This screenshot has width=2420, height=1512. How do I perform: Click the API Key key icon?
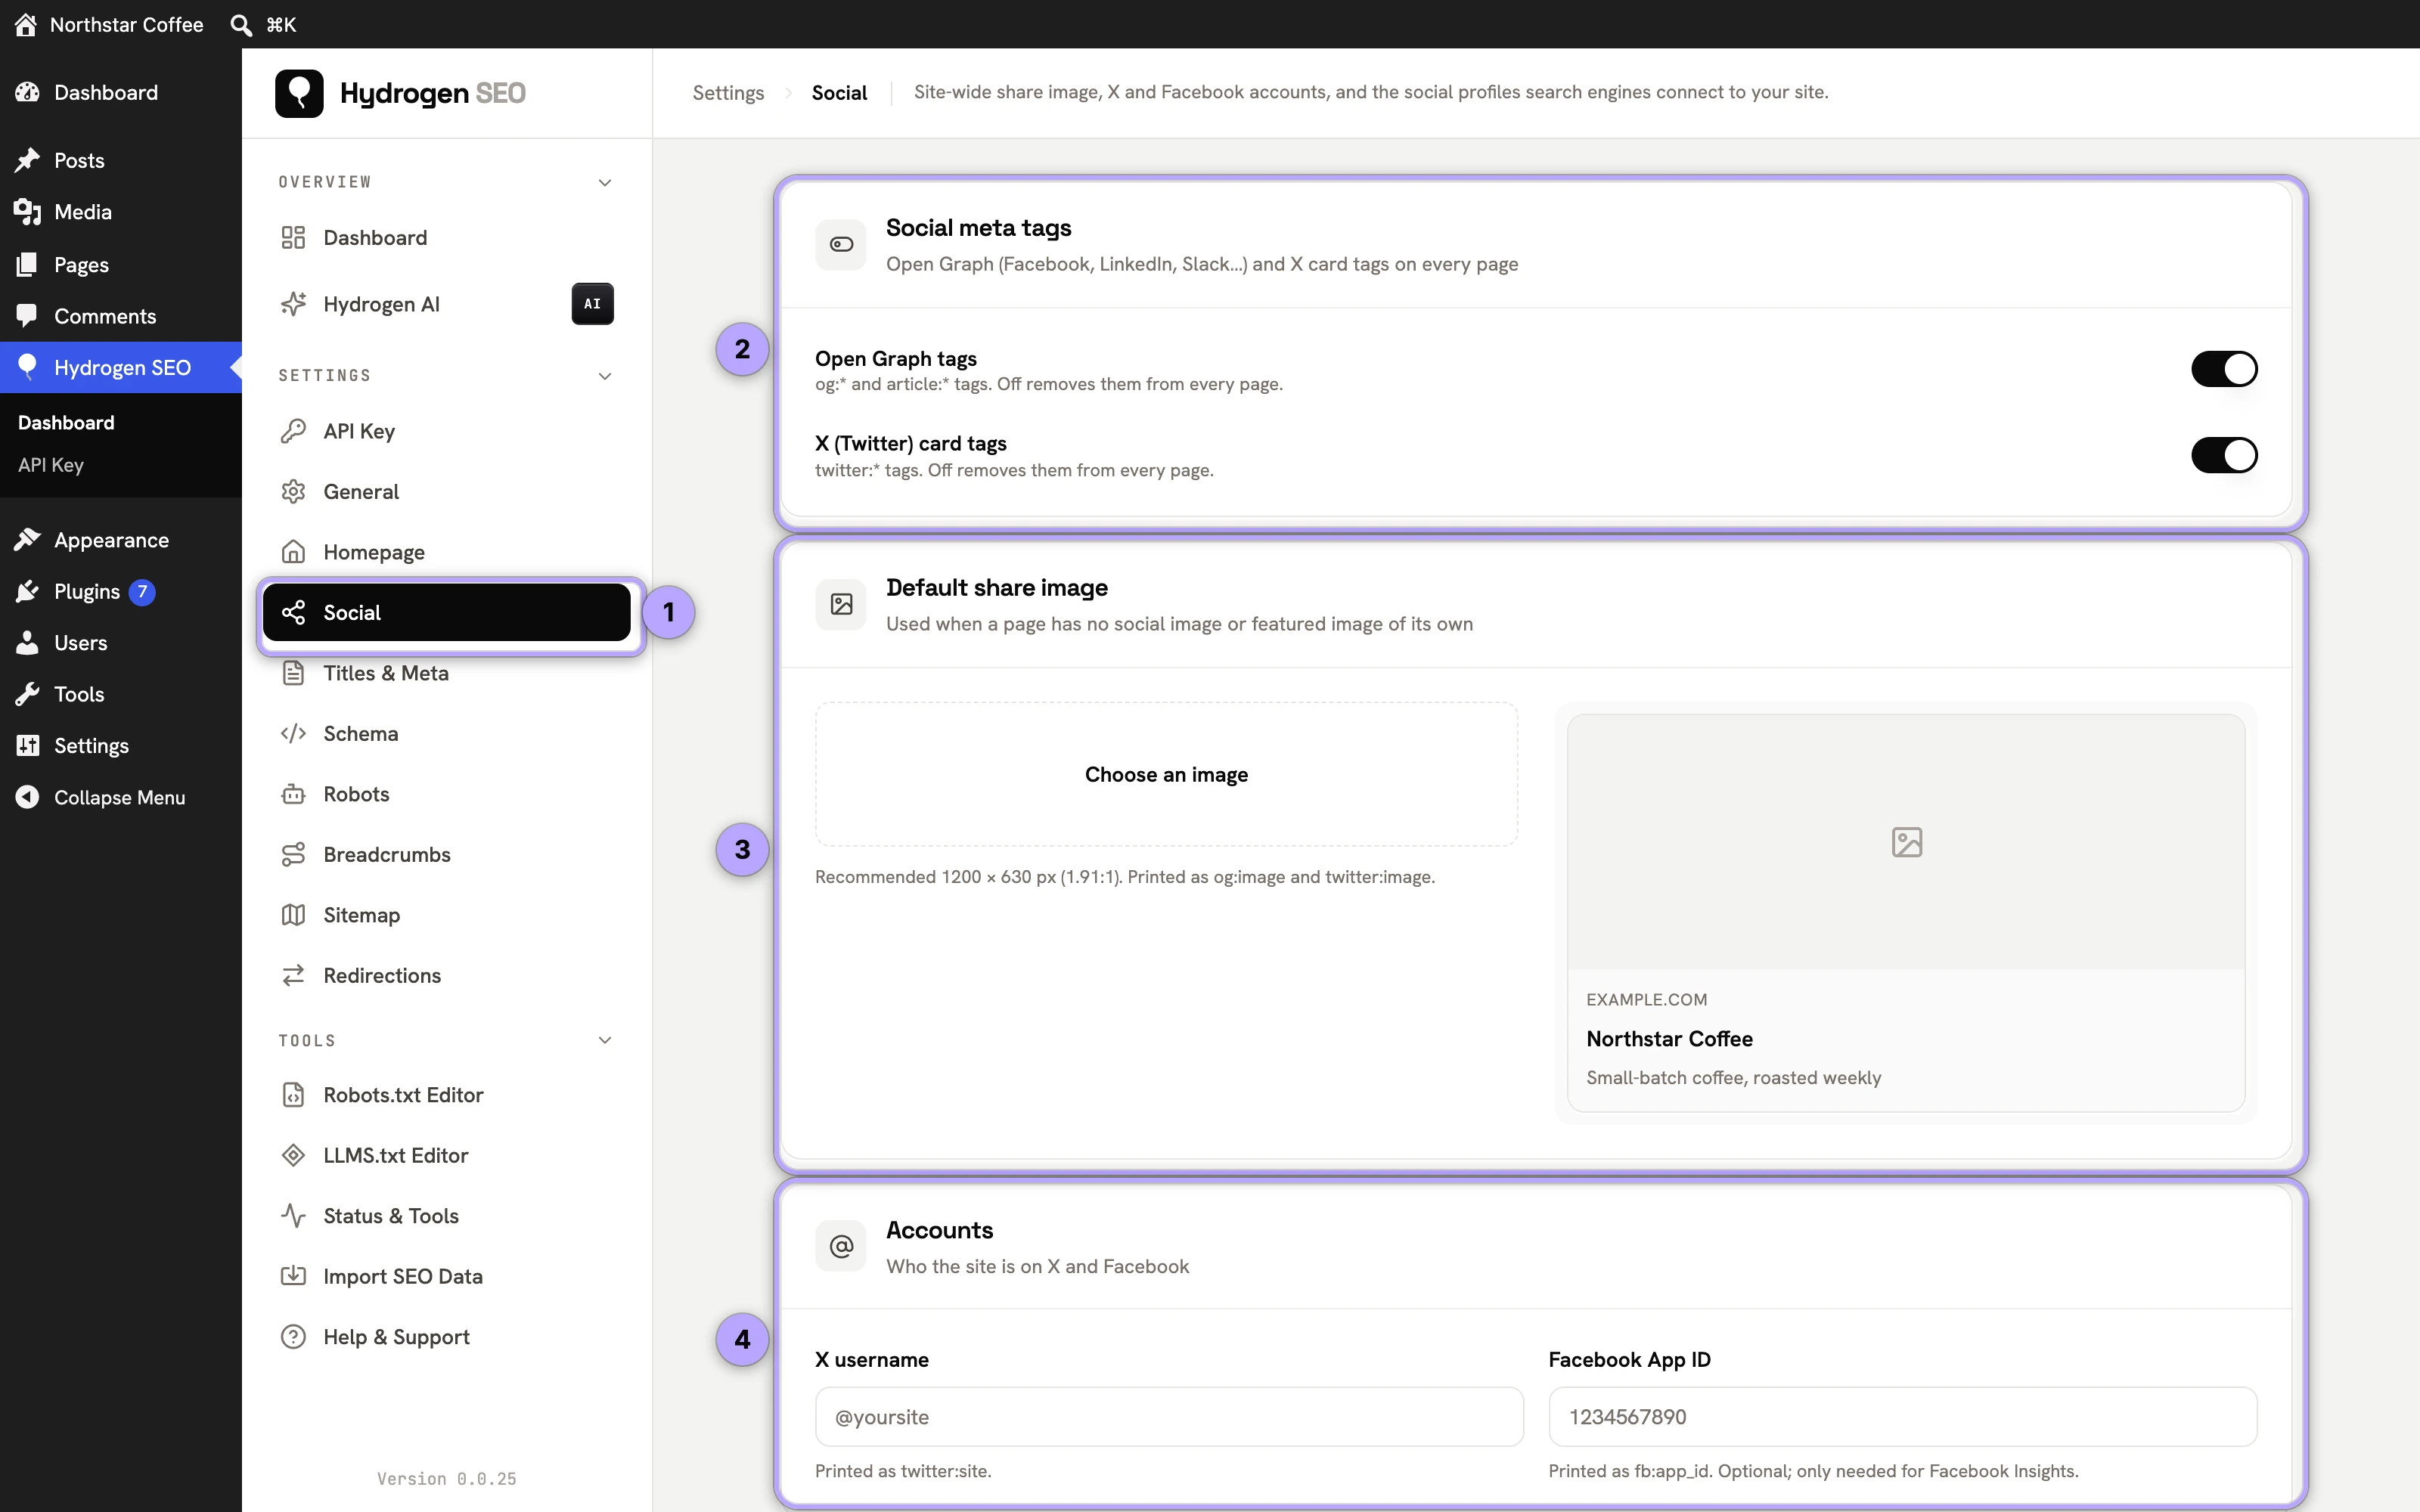[293, 431]
